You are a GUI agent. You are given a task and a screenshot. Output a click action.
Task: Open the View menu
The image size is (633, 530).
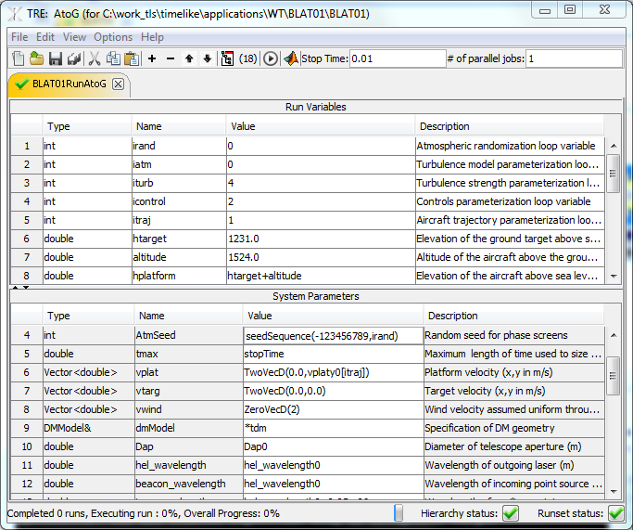click(74, 37)
